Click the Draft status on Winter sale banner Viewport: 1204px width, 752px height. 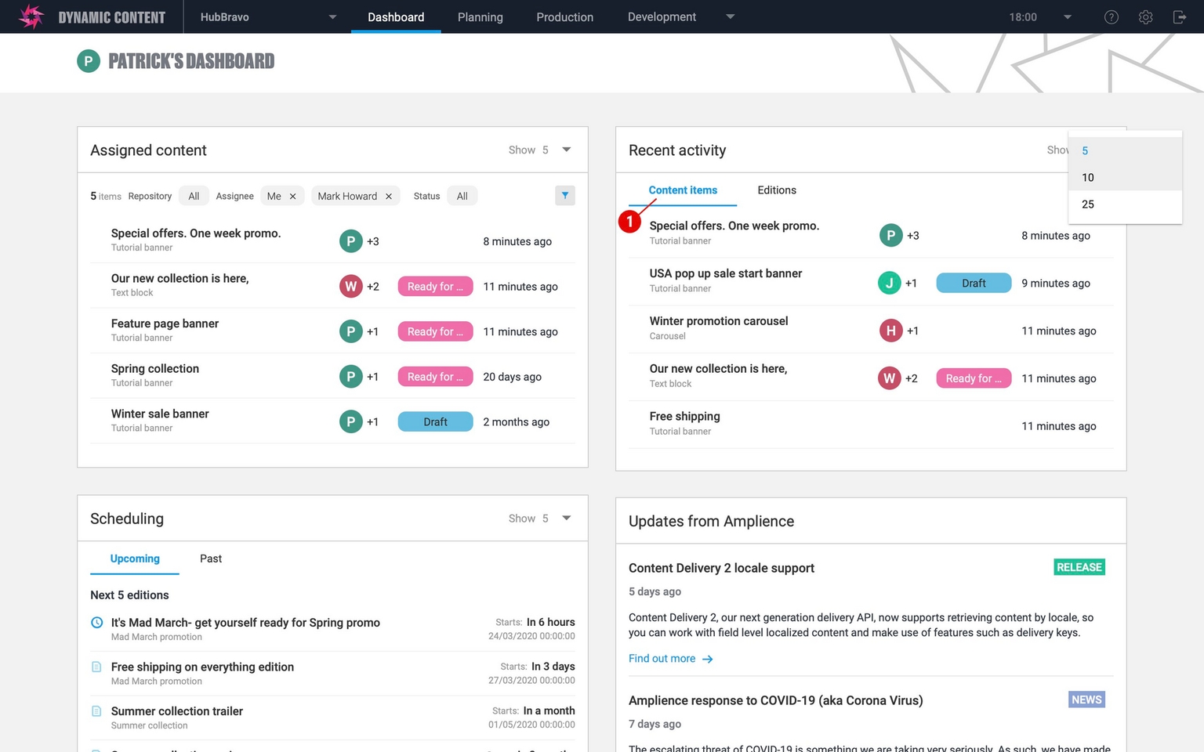[x=435, y=422]
